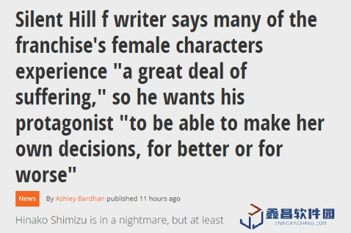351x233 pixels.
Task: Click the final headline word "worse"
Action: [x=41, y=175]
